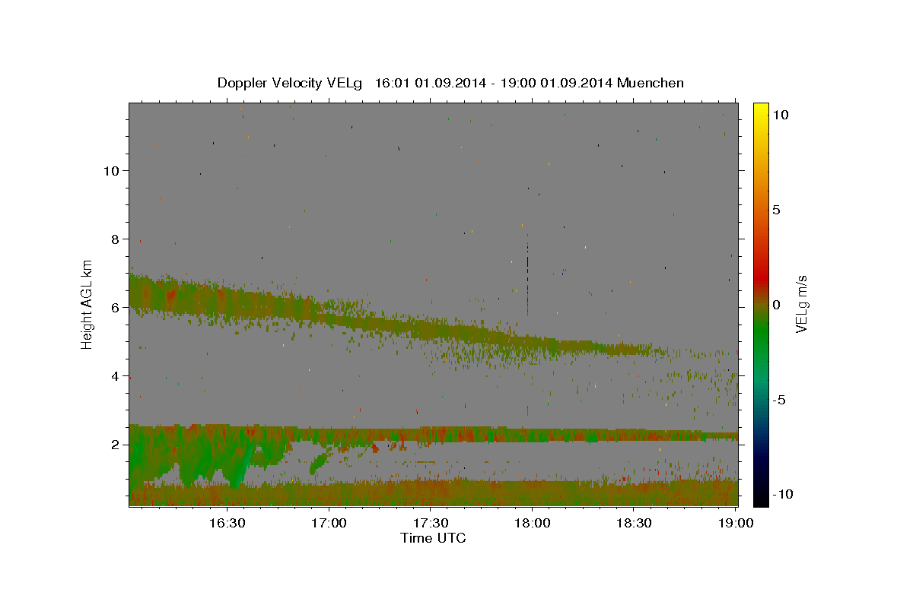Click the 18:00 time axis tick label
The image size is (913, 608).
532,524
